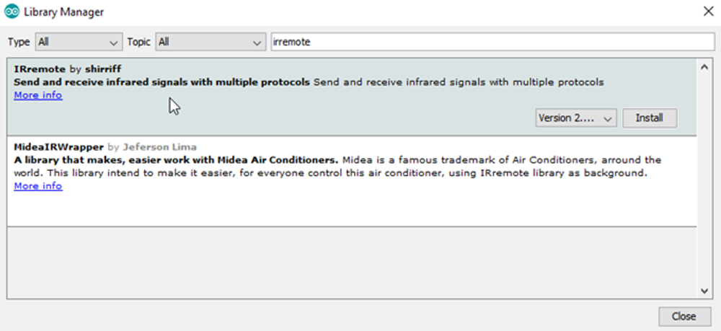The image size is (721, 331).
Task: Open the Topic filter dropdown
Action: (211, 42)
